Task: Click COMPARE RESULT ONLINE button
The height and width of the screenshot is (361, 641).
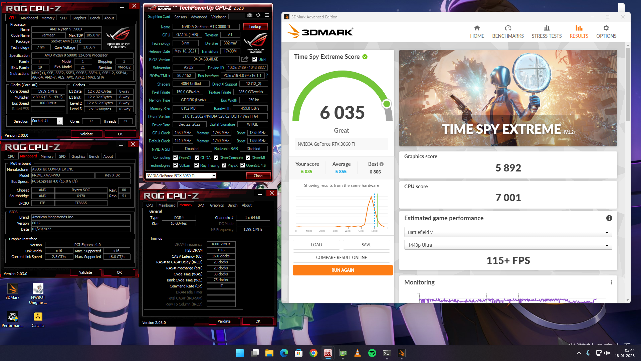Action: tap(341, 257)
